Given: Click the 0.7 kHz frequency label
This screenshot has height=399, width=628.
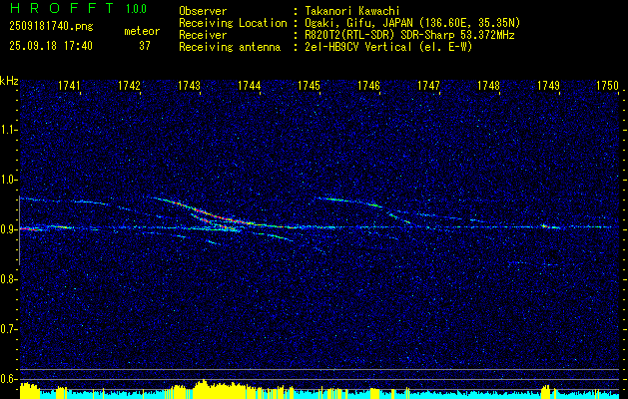Looking at the screenshot, I should (x=8, y=329).
